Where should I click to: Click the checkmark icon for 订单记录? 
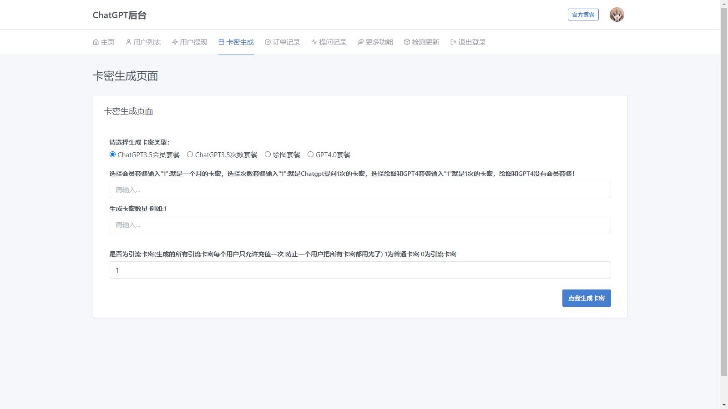(x=268, y=42)
